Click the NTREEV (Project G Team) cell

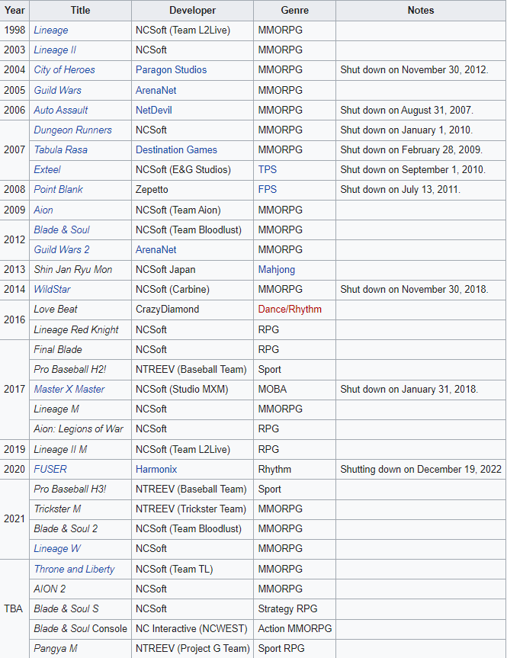[x=193, y=648]
